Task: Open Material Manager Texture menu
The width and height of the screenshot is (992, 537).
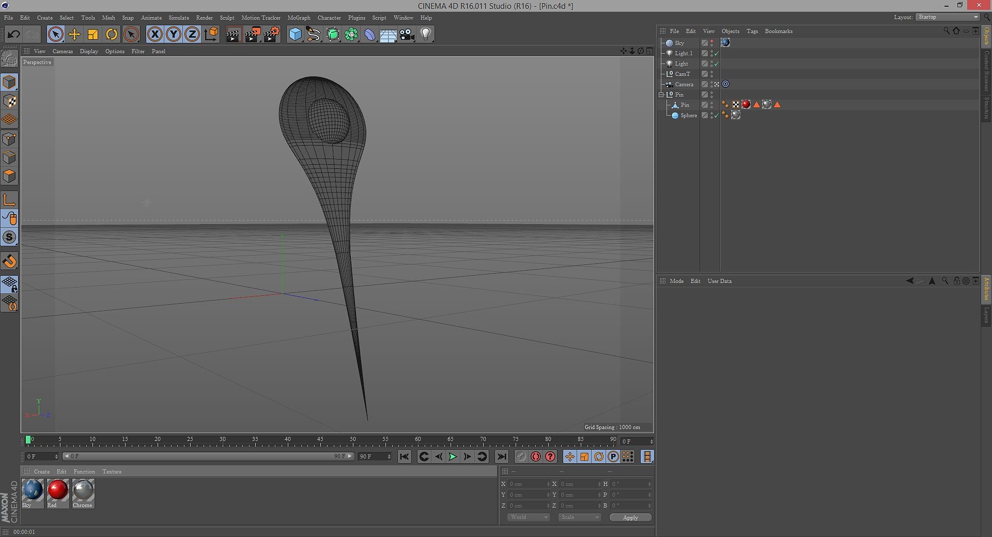Action: click(112, 471)
